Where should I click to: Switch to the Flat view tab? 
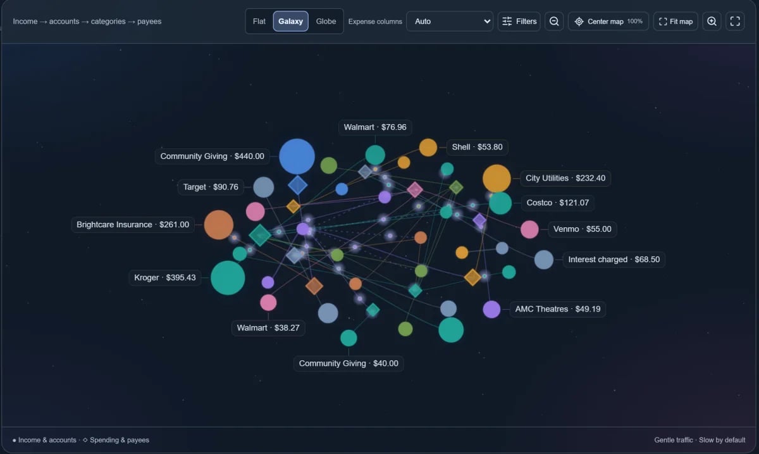(259, 21)
